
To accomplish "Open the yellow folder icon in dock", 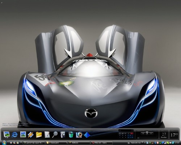I will click(x=39, y=134).
